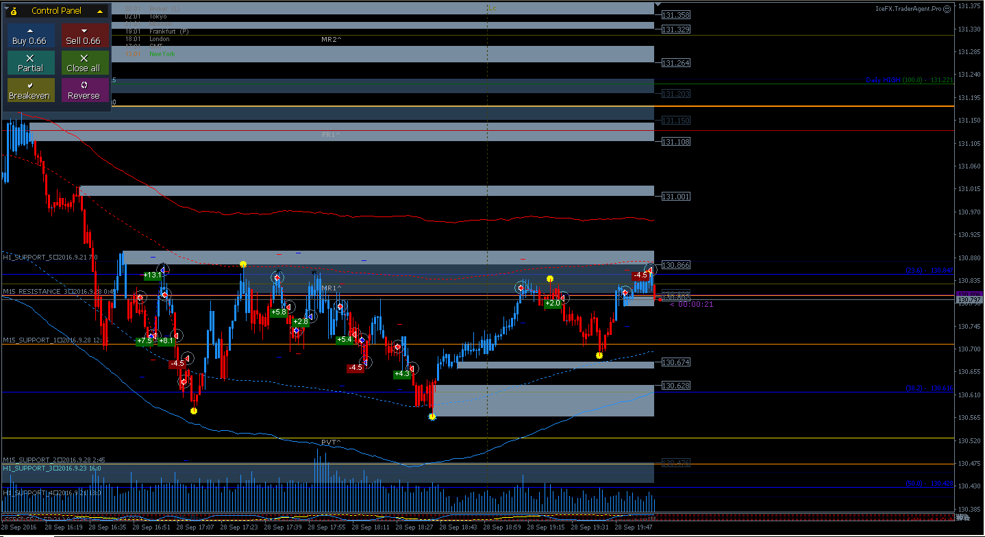Click the FR1^ pivot label
The image size is (985, 537).
pos(331,135)
